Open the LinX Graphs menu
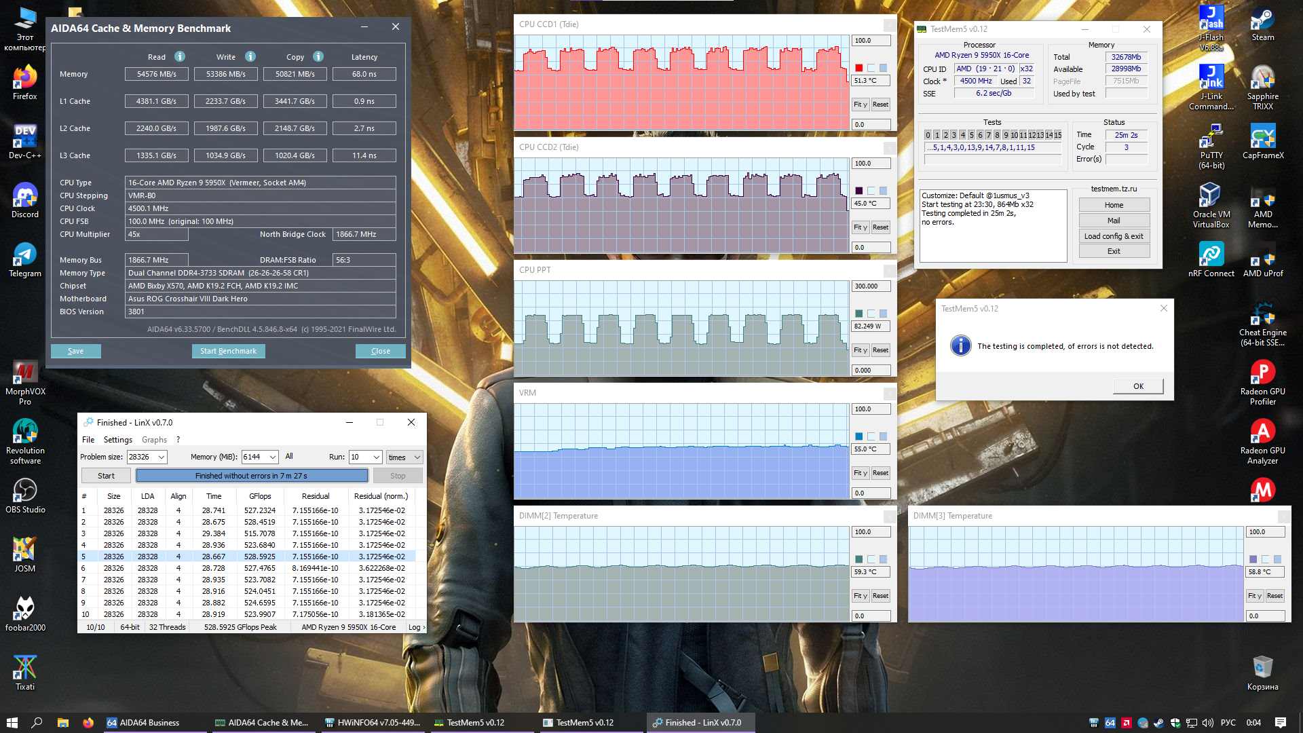 click(x=154, y=440)
